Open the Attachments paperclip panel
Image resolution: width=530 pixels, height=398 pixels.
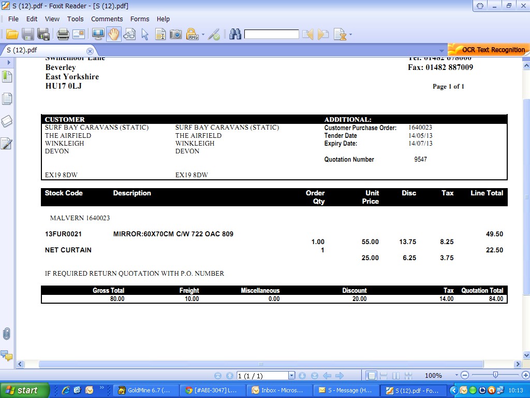click(x=7, y=334)
